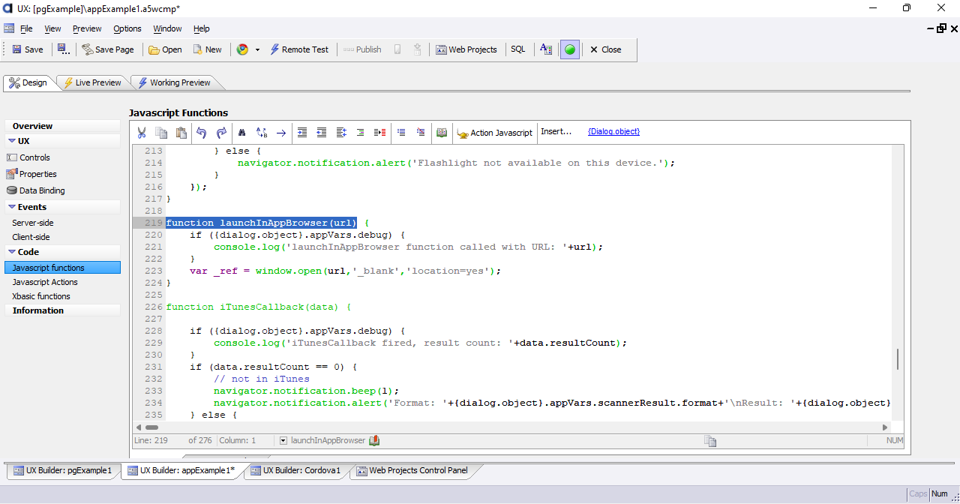Click the Cut scissors icon in editor toolbar
The image size is (960, 504).
click(141, 133)
